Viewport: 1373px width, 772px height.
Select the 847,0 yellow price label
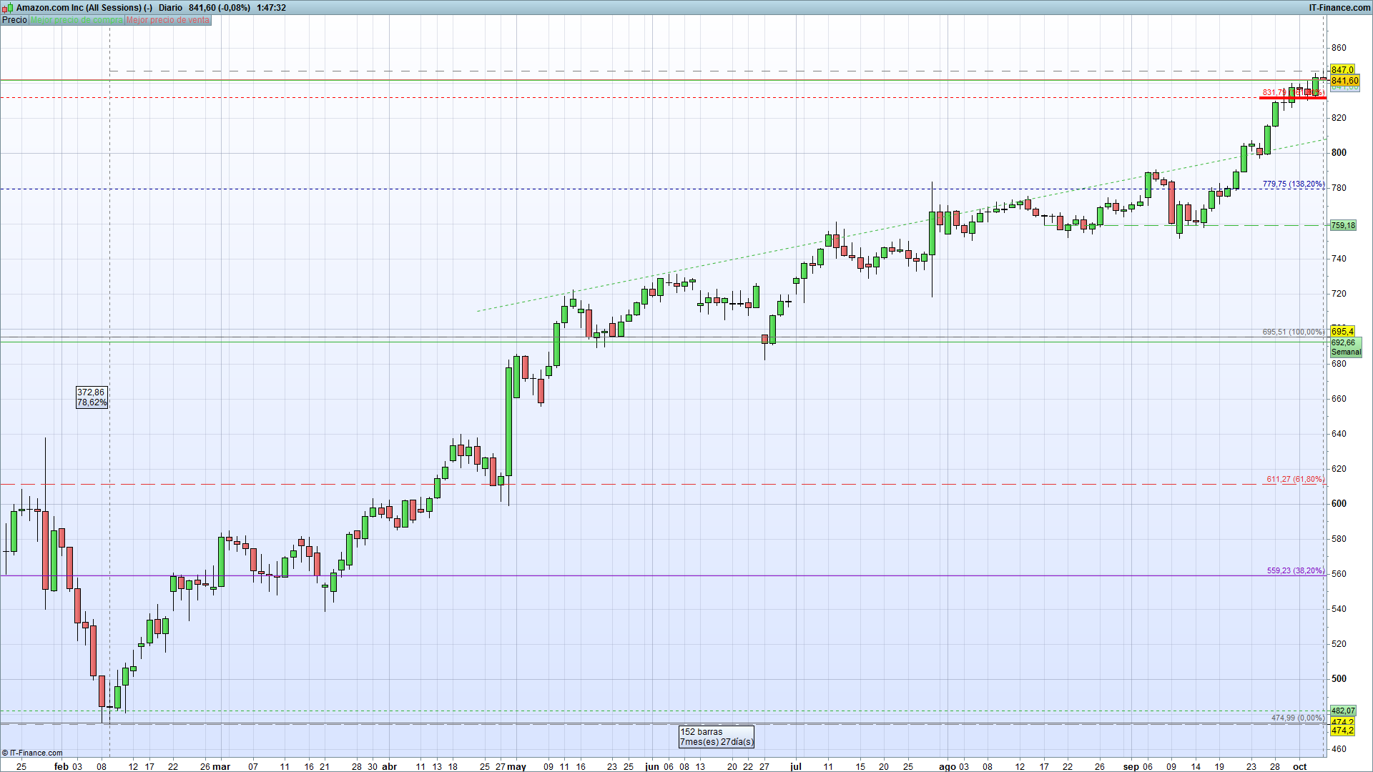coord(1342,70)
